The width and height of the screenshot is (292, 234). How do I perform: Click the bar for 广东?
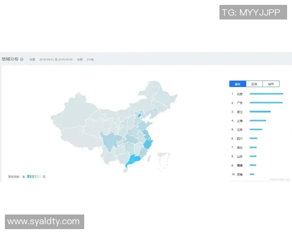click(266, 103)
